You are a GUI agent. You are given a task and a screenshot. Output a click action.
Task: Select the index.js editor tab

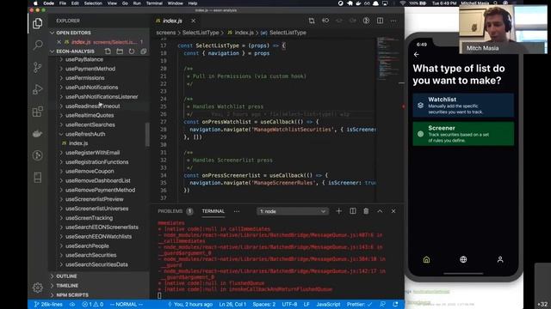(173, 21)
